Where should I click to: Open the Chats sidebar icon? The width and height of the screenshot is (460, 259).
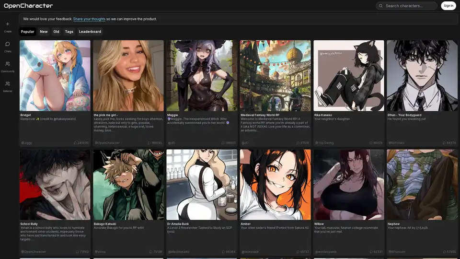(8, 44)
